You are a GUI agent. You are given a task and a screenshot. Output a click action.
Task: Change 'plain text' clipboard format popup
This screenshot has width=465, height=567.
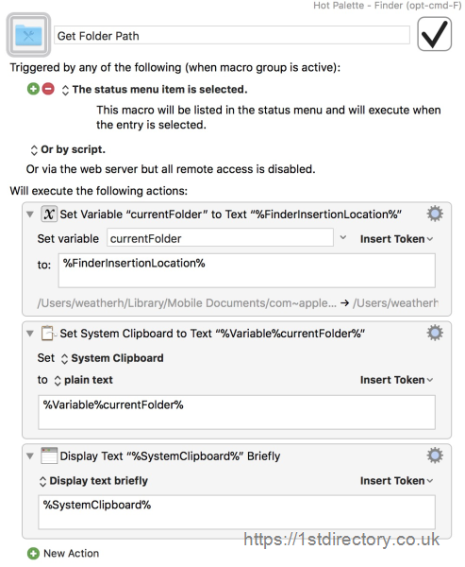pos(83,380)
